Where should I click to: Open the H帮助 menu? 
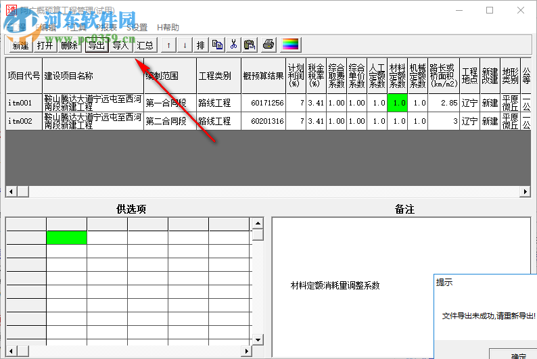168,27
